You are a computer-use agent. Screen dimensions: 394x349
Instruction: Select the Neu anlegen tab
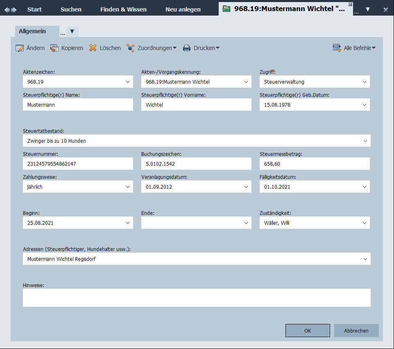pyautogui.click(x=183, y=9)
